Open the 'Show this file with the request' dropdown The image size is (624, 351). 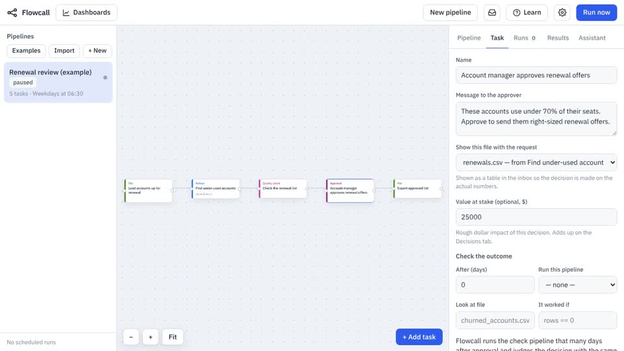(x=536, y=162)
